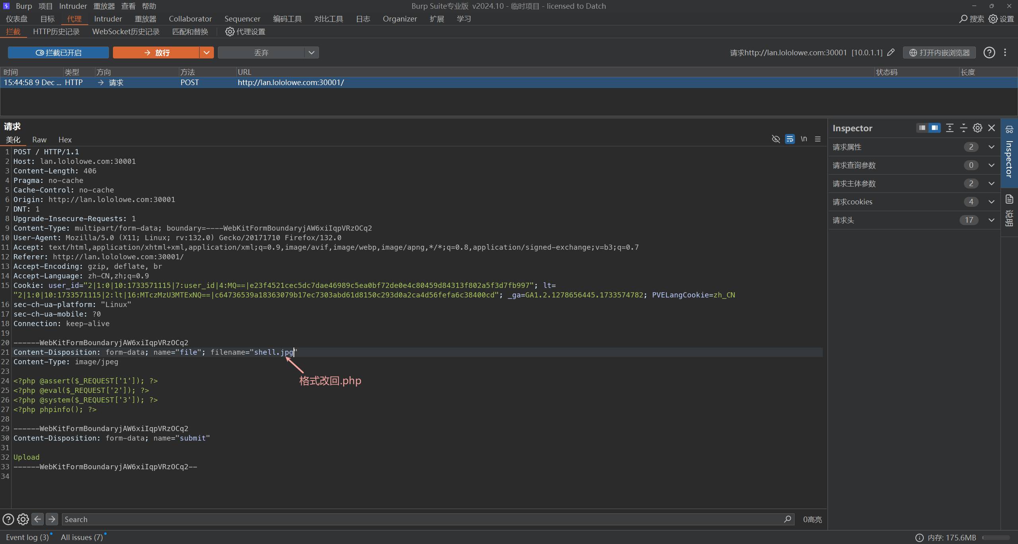Switch Inspector to right-side layout

[x=934, y=128]
